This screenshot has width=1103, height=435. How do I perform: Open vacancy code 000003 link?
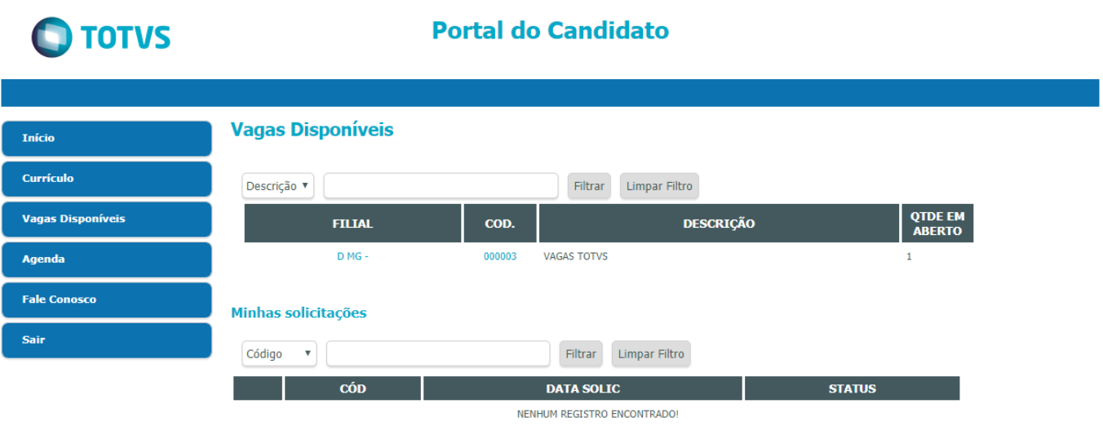click(500, 256)
